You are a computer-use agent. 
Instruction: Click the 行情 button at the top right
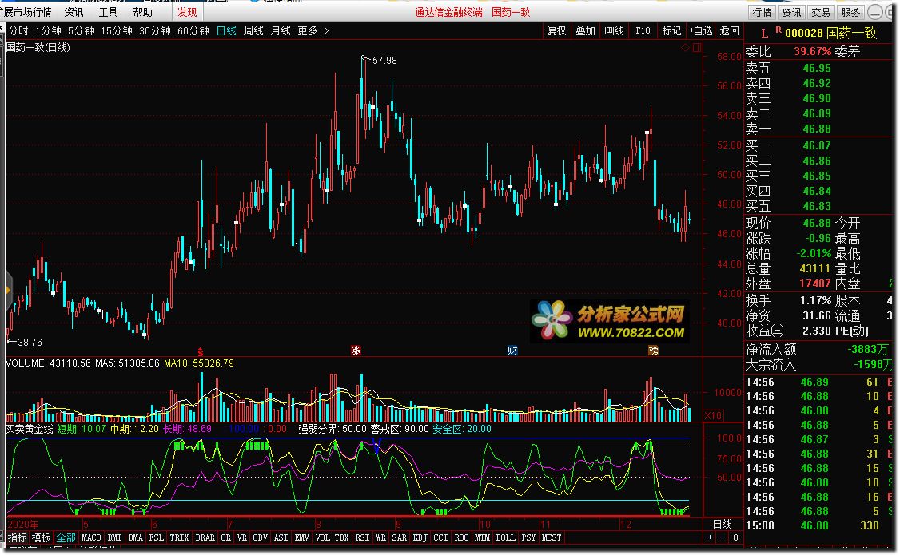(763, 12)
